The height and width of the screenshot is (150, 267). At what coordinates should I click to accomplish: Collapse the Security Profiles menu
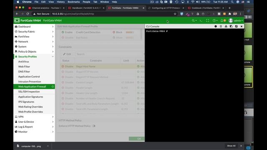click(34, 57)
